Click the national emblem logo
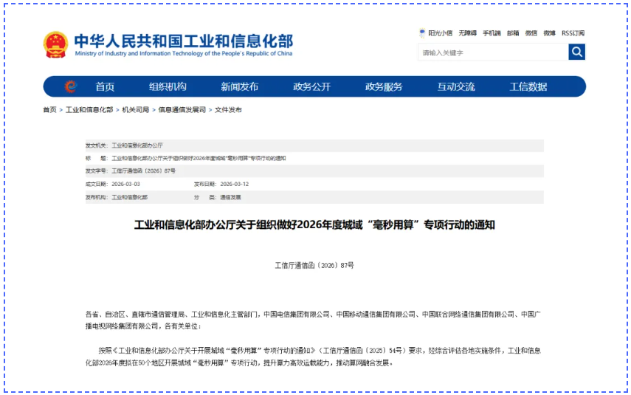The width and height of the screenshot is (631, 395). click(55, 45)
